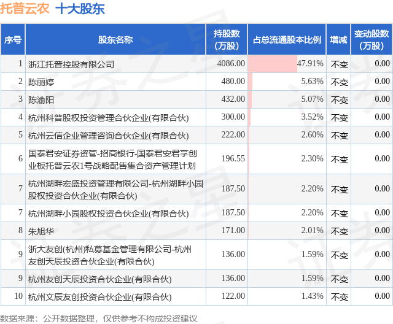Click 浙大友创(杭州)私募基金管理有限公司 name
Viewport: 393px width, 324px height.
tap(110, 255)
